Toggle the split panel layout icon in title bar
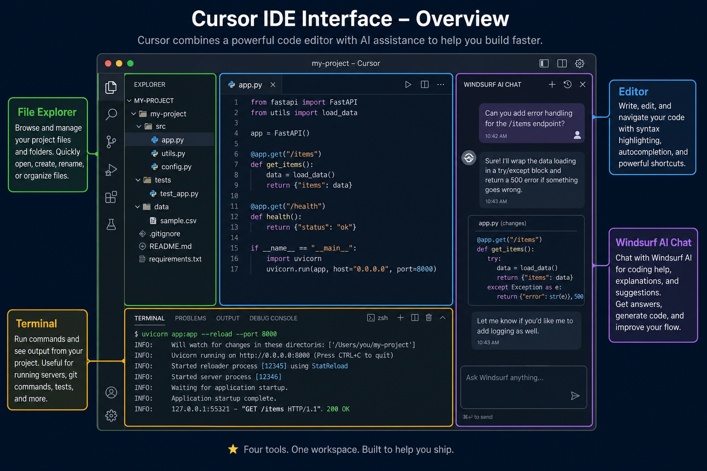This screenshot has width=707, height=471. tap(562, 63)
